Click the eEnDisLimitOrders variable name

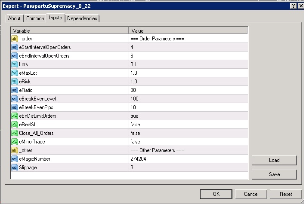click(x=38, y=116)
